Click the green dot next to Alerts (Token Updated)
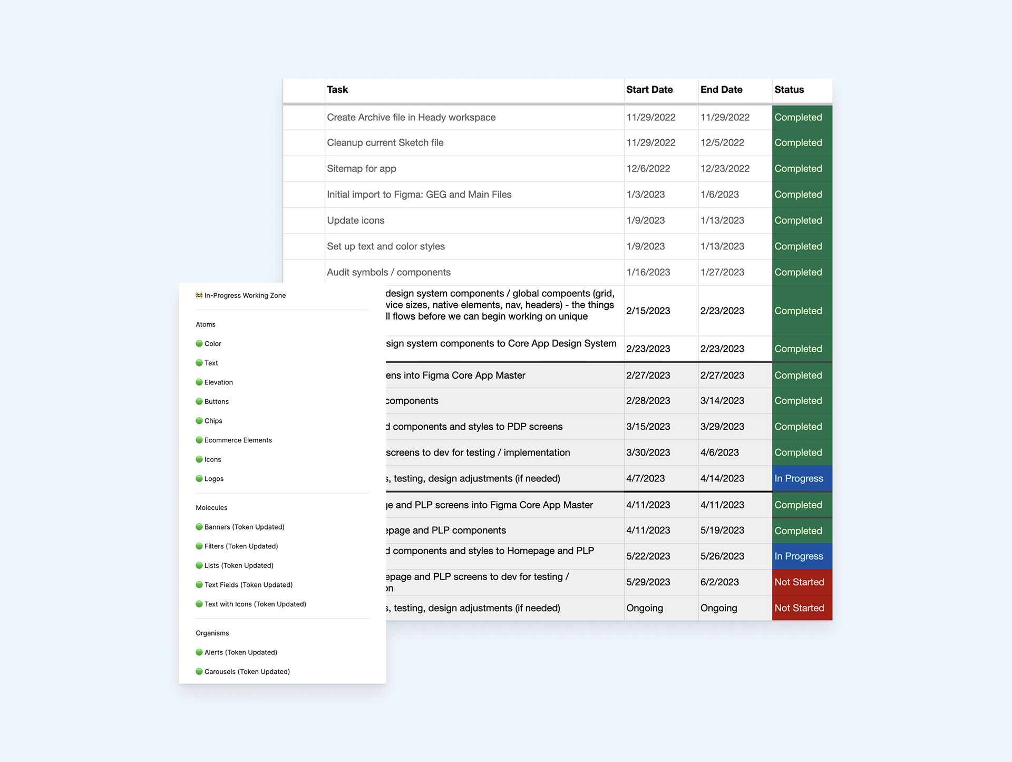1012x762 pixels. point(199,652)
